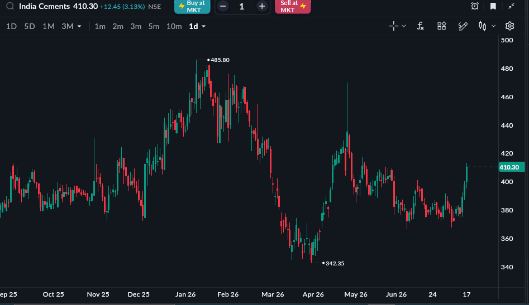Click the Mar 26 date axis label
The image size is (529, 305).
[273, 294]
